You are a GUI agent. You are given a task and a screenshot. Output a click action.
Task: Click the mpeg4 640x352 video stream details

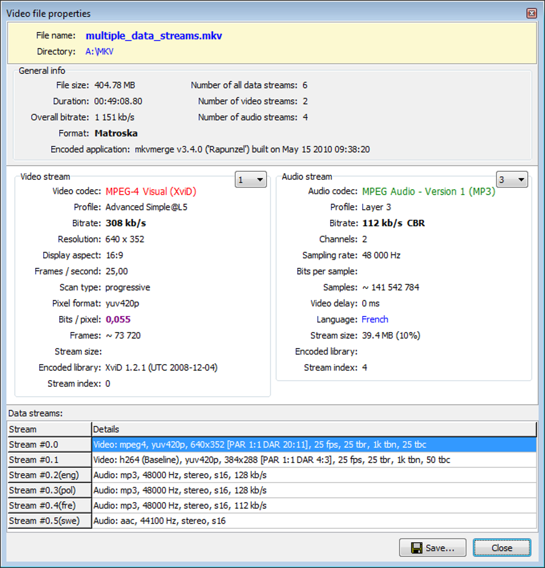[x=314, y=444]
